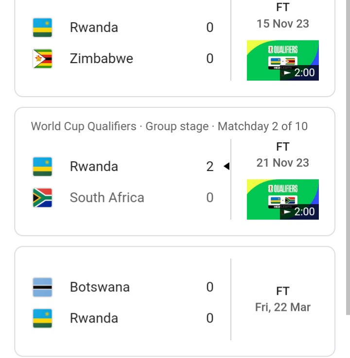Click the Zimbabwe flag icon
Image resolution: width=350 pixels, height=358 pixels.
click(x=43, y=59)
